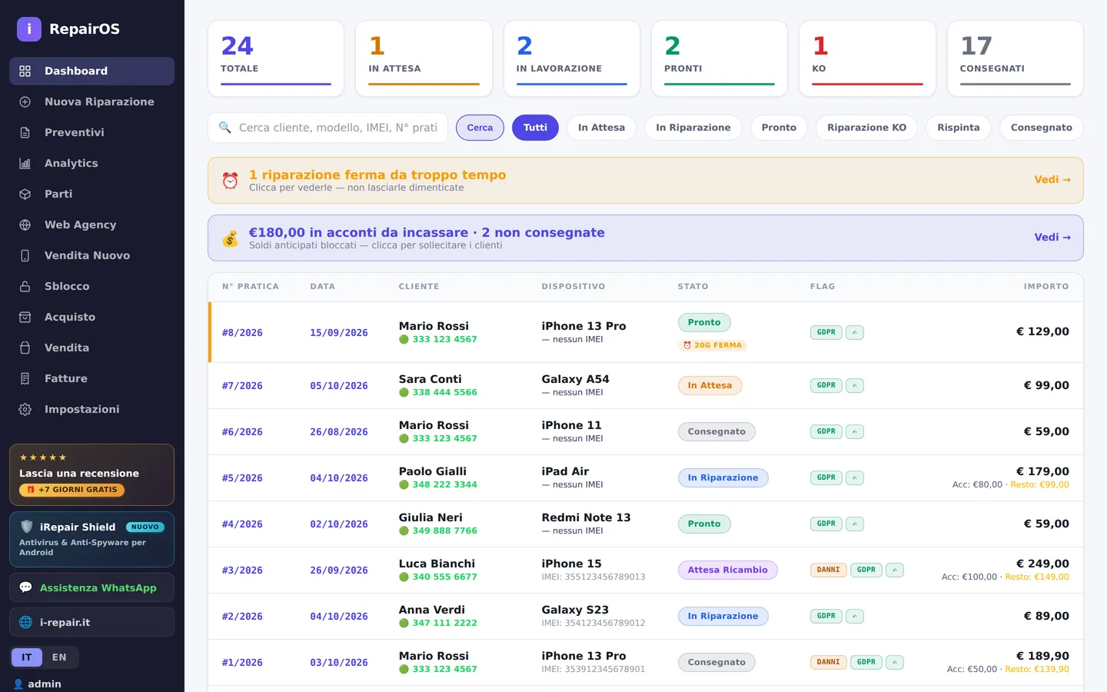Open Sblocco via its padlock icon
Screen dimensions: 1107x692
pyautogui.click(x=25, y=286)
